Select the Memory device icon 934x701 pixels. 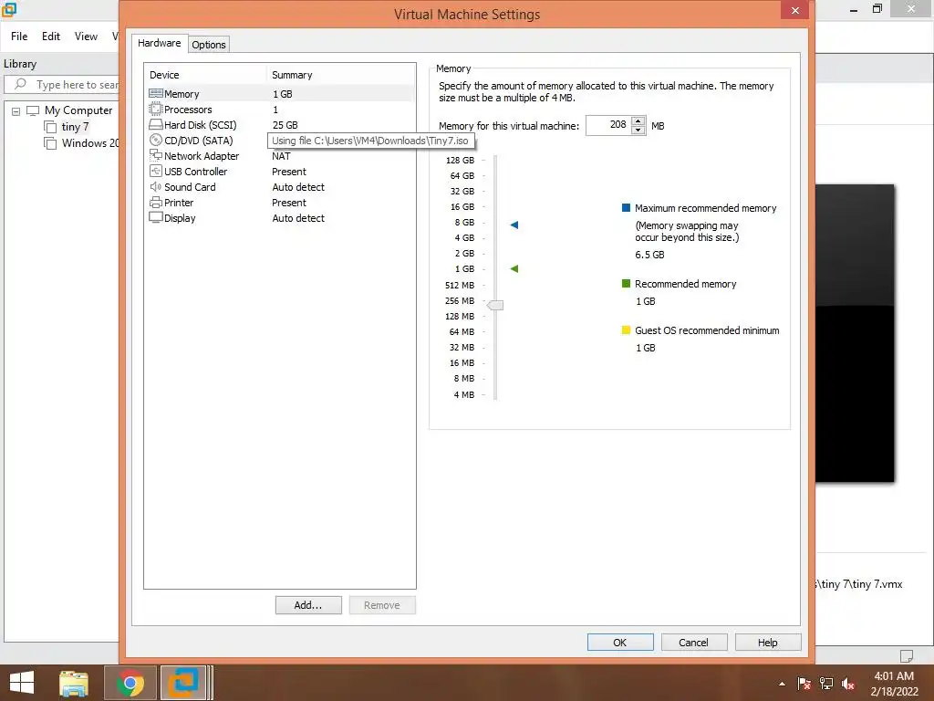click(155, 94)
